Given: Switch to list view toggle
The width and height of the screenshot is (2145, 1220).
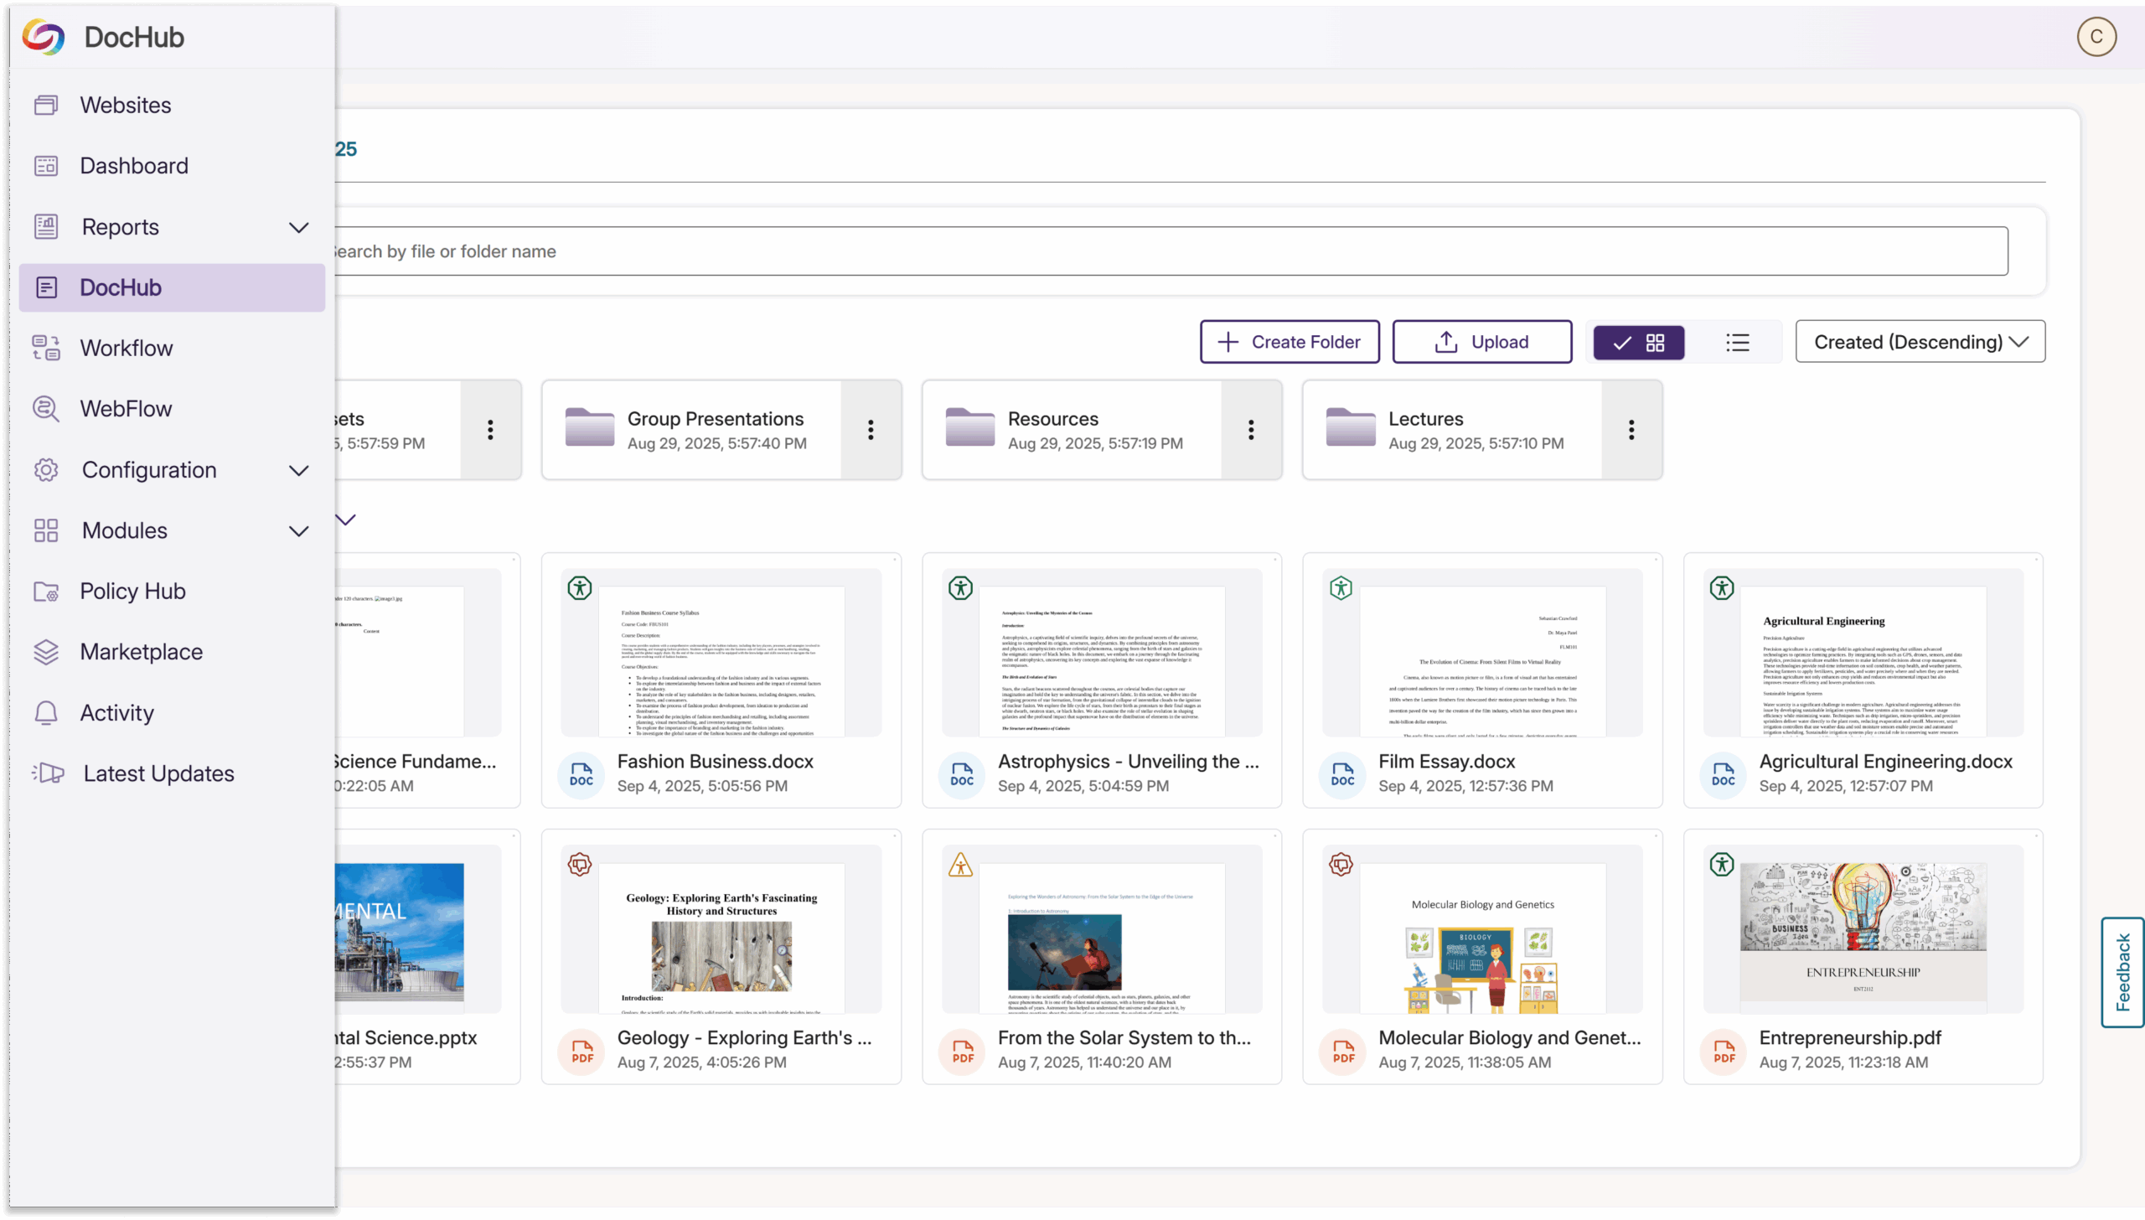Looking at the screenshot, I should click(x=1737, y=343).
